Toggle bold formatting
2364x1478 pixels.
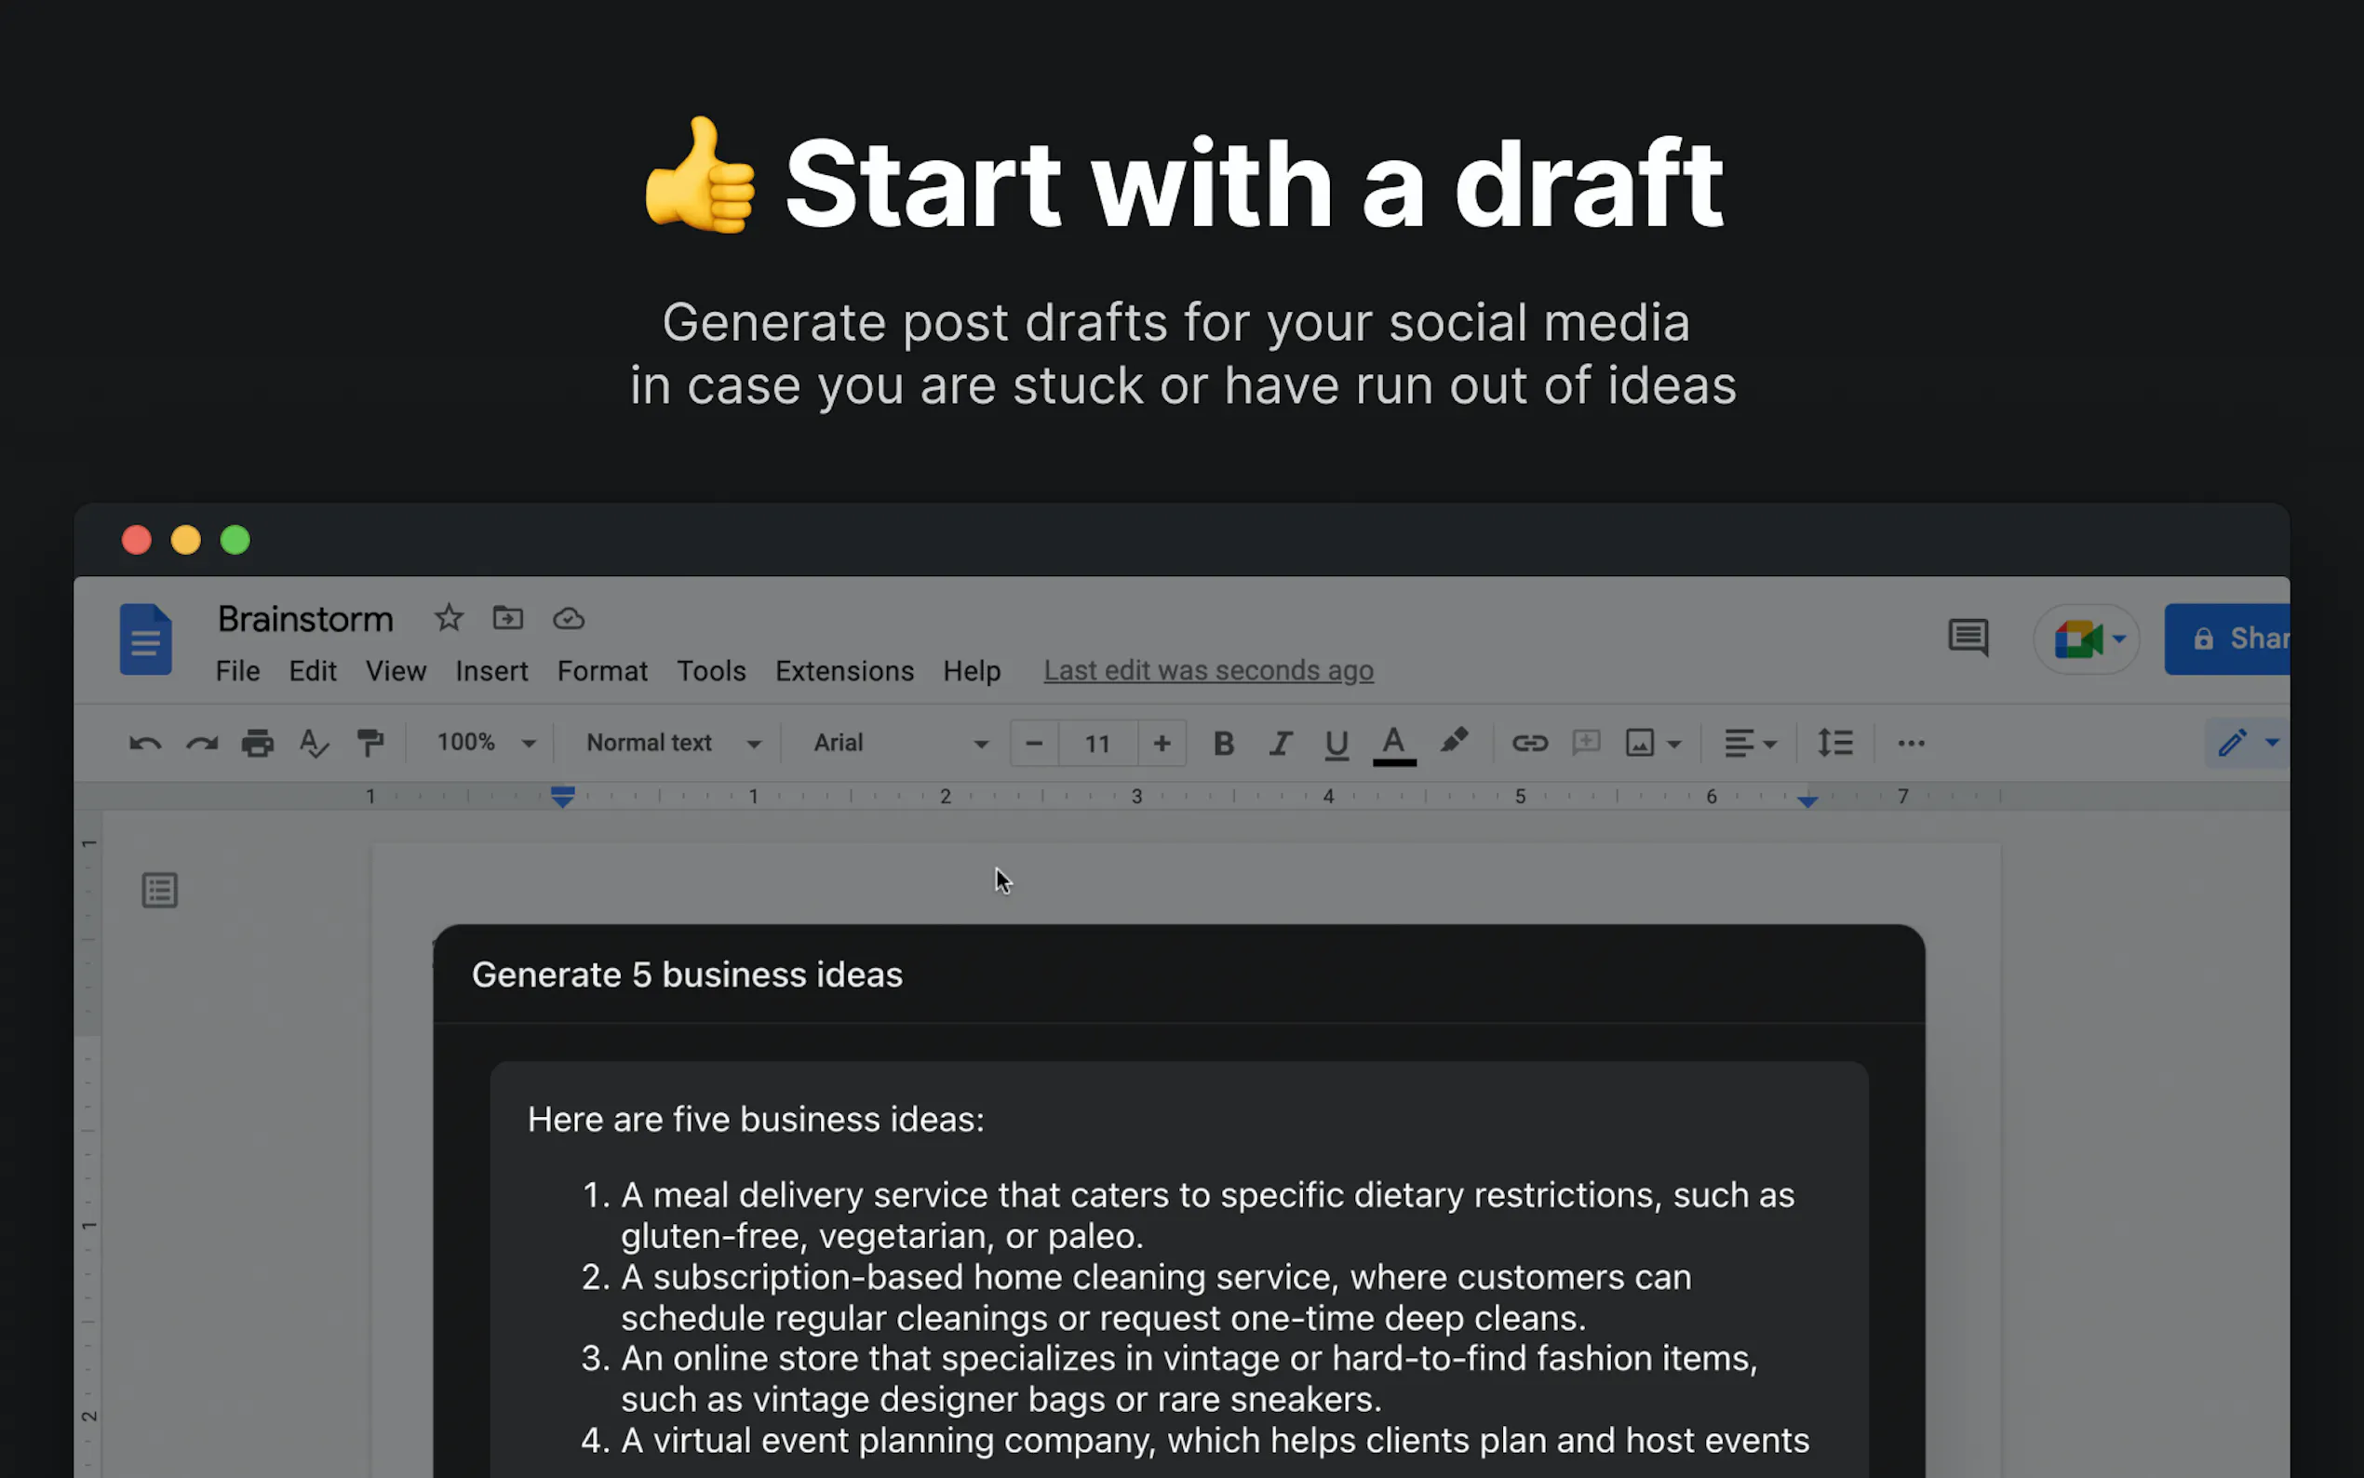[1223, 744]
